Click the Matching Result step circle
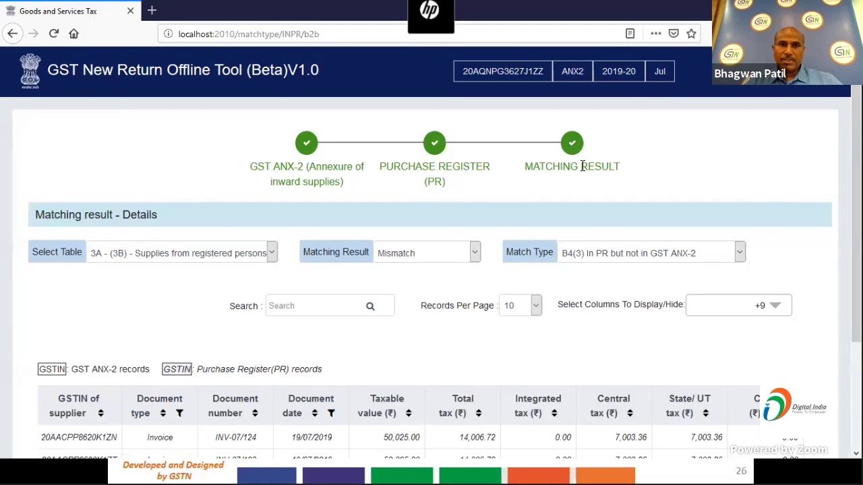 (572, 143)
